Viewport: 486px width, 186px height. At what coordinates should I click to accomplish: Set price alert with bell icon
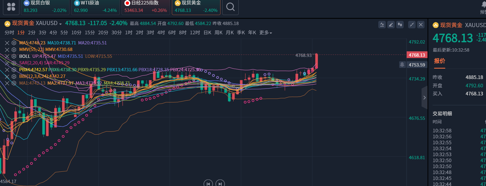pos(402,65)
